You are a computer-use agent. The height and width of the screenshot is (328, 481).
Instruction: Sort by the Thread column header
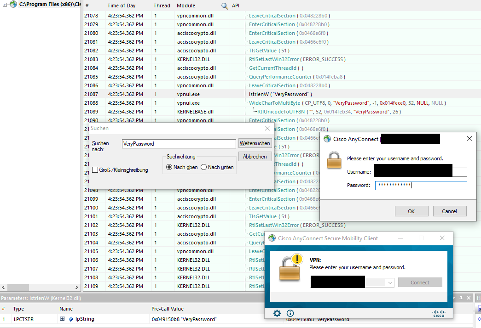(162, 6)
